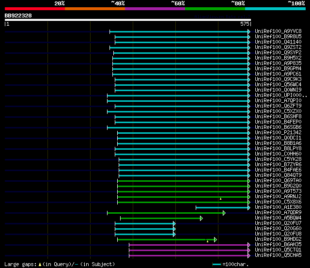Click the arrowhead ending the Q20FU7 alignment
The height and width of the screenshot is (268, 310).
(x=174, y=224)
